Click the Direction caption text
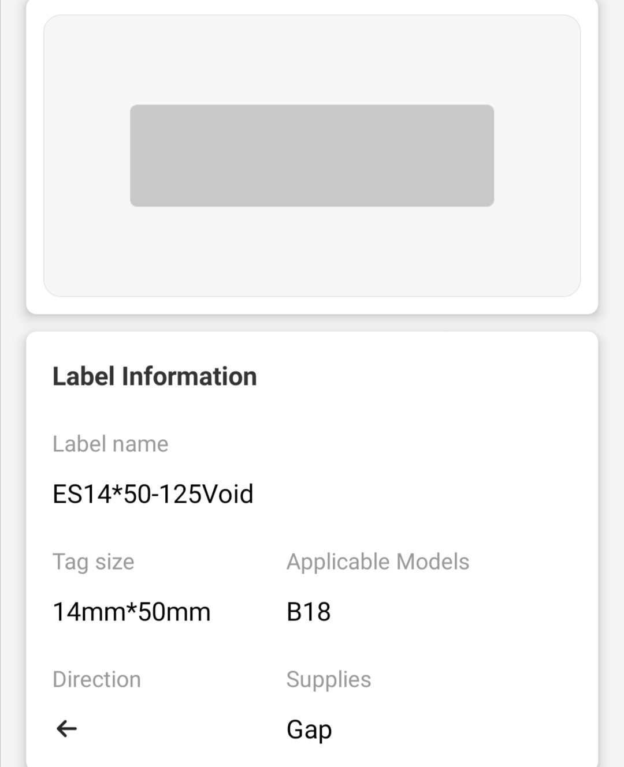The image size is (624, 767). pyautogui.click(x=96, y=679)
